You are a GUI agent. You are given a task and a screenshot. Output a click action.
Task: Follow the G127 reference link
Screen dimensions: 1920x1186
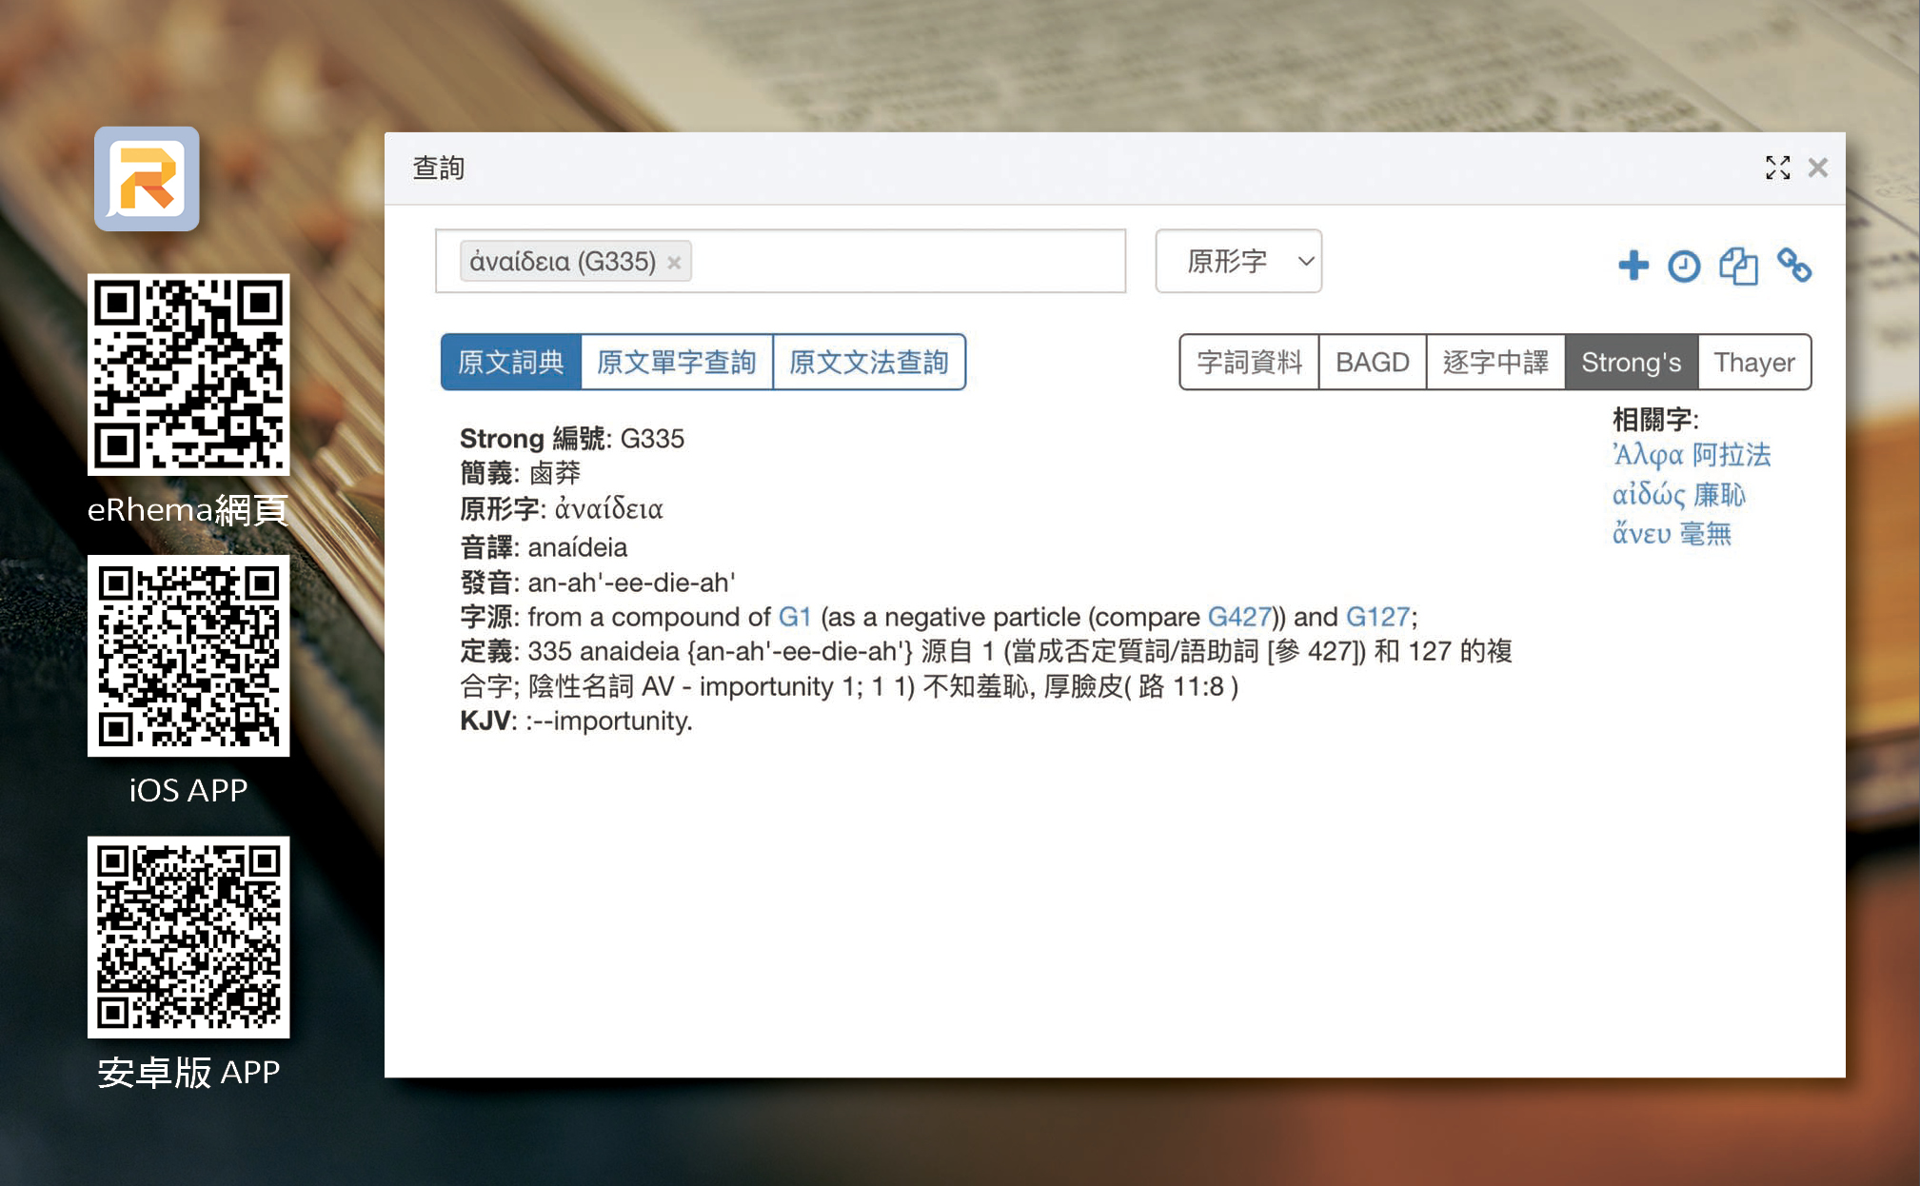(x=1376, y=617)
